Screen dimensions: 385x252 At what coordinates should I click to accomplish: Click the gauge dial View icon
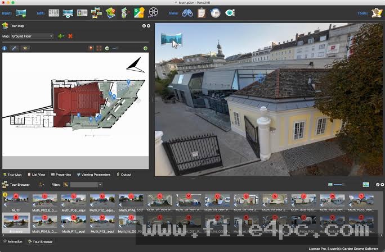[216, 13]
